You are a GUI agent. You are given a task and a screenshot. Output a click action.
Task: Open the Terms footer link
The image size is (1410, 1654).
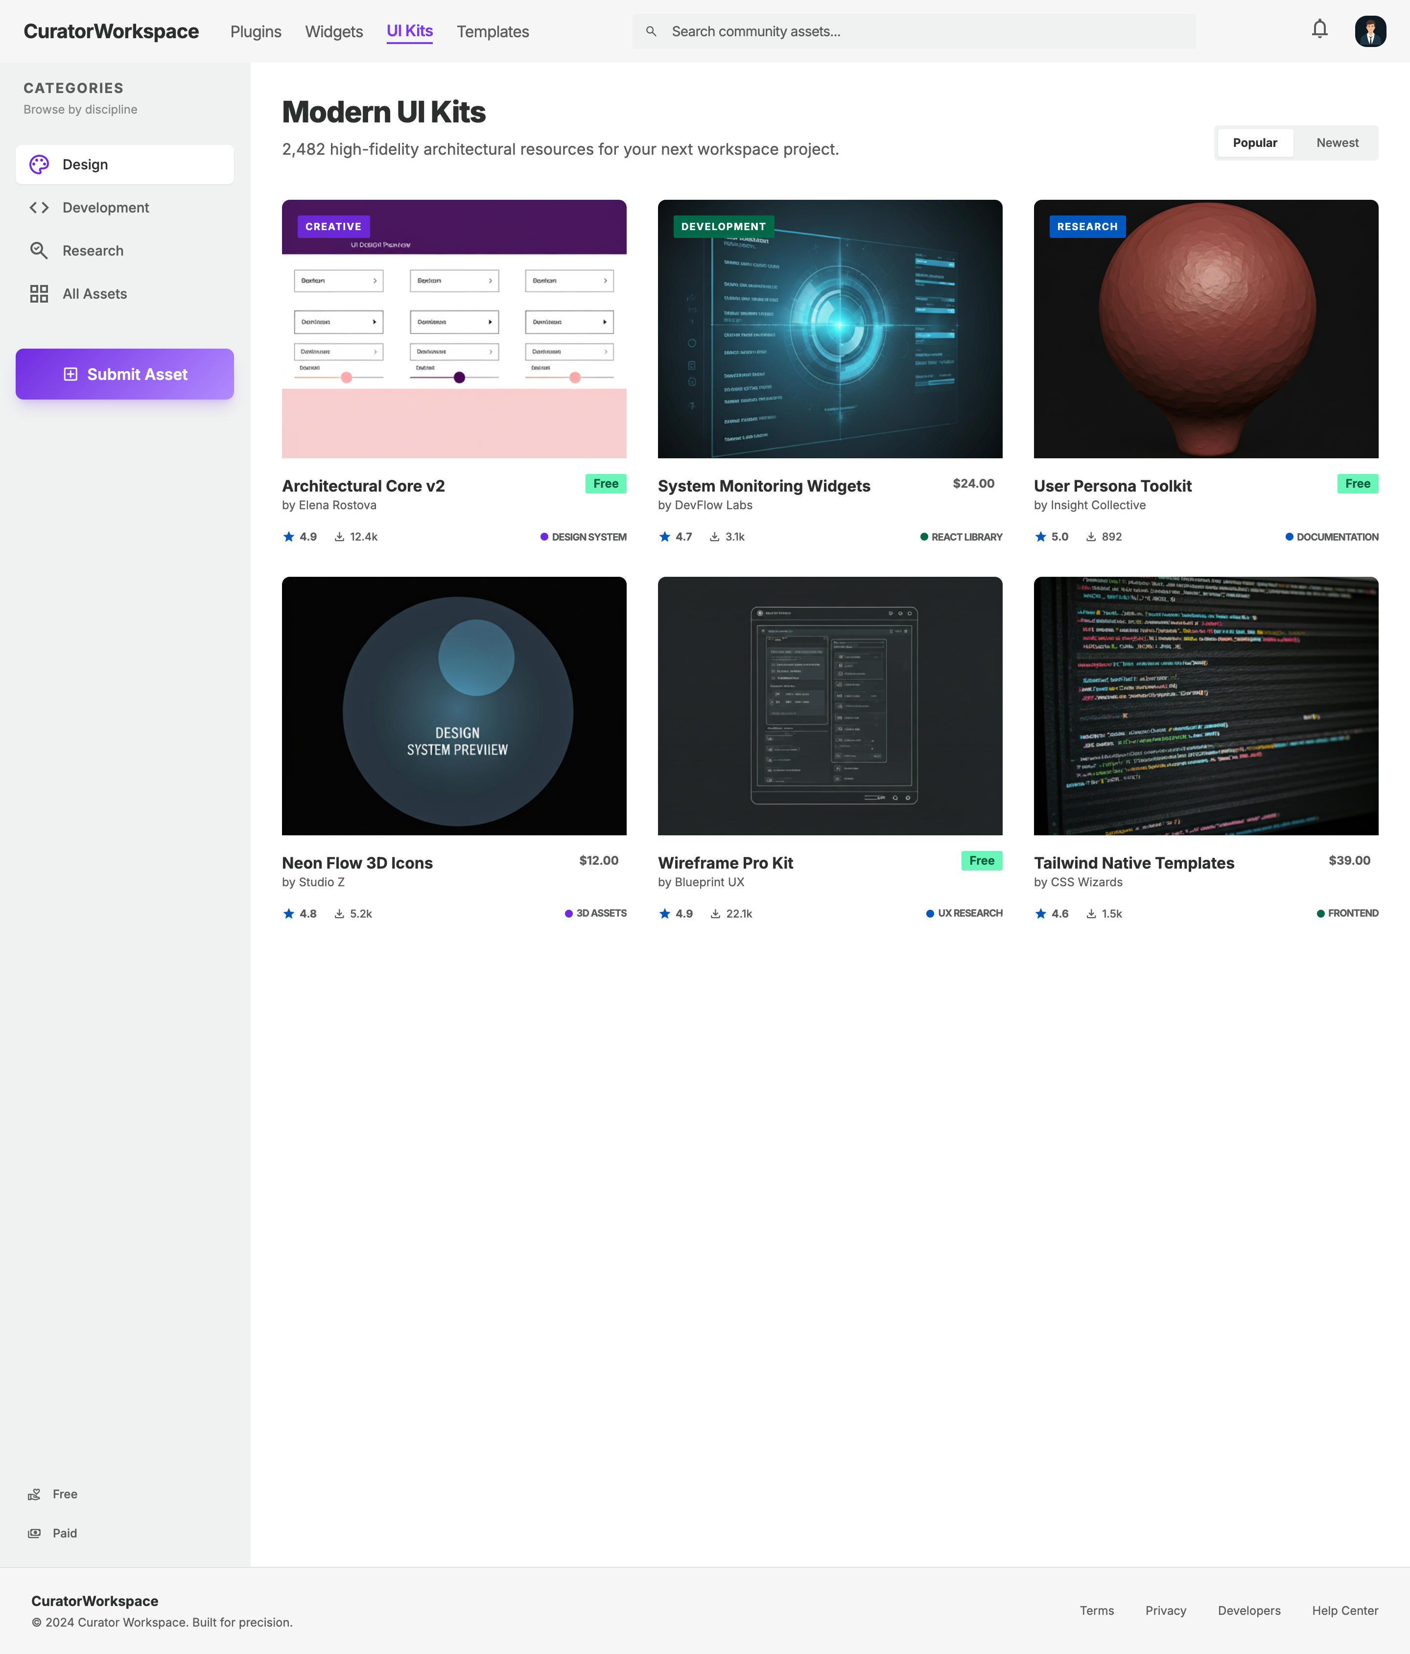click(x=1096, y=1610)
